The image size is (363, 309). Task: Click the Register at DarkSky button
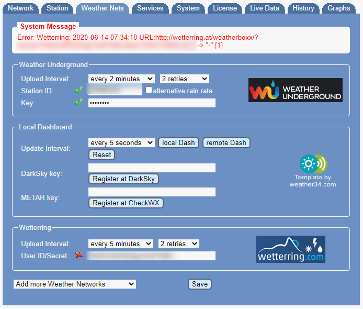[123, 179]
